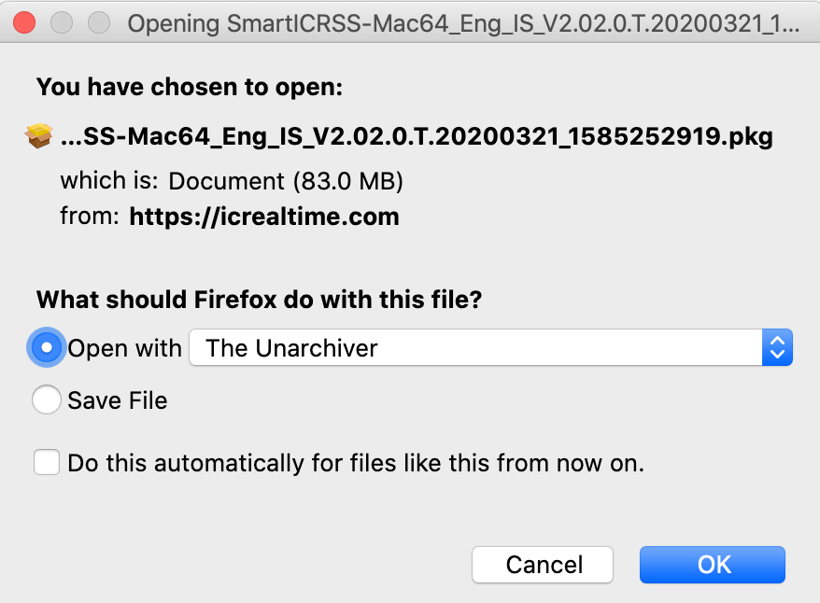Open The Unarchiver application dropdown

(490, 347)
